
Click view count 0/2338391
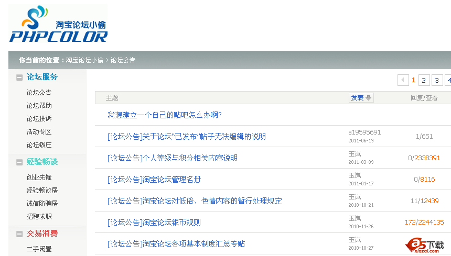click(x=424, y=158)
